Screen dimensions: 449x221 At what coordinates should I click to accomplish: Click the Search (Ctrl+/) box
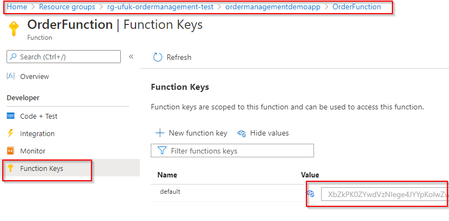pyautogui.click(x=64, y=57)
